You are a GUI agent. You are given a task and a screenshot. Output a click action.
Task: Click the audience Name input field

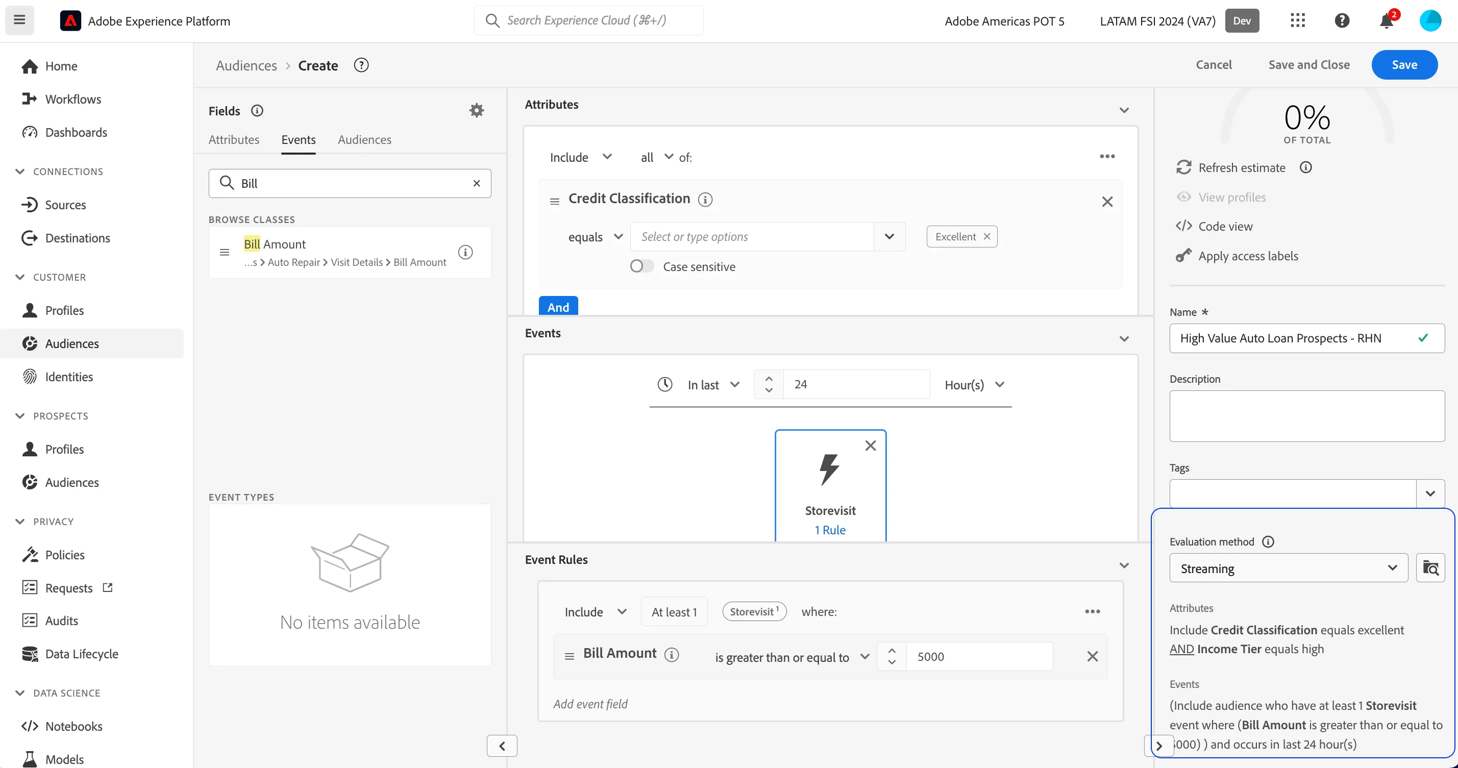[1307, 338]
